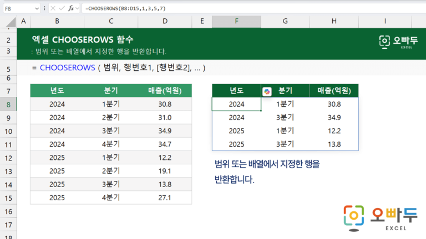Select column B header

(57, 21)
